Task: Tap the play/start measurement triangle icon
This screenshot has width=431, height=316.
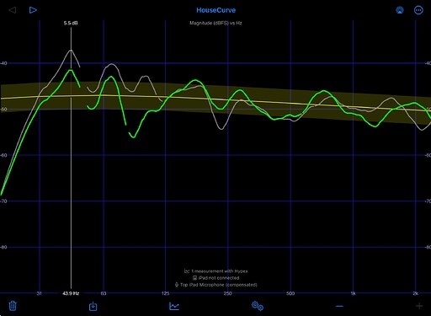Action: [x=33, y=10]
